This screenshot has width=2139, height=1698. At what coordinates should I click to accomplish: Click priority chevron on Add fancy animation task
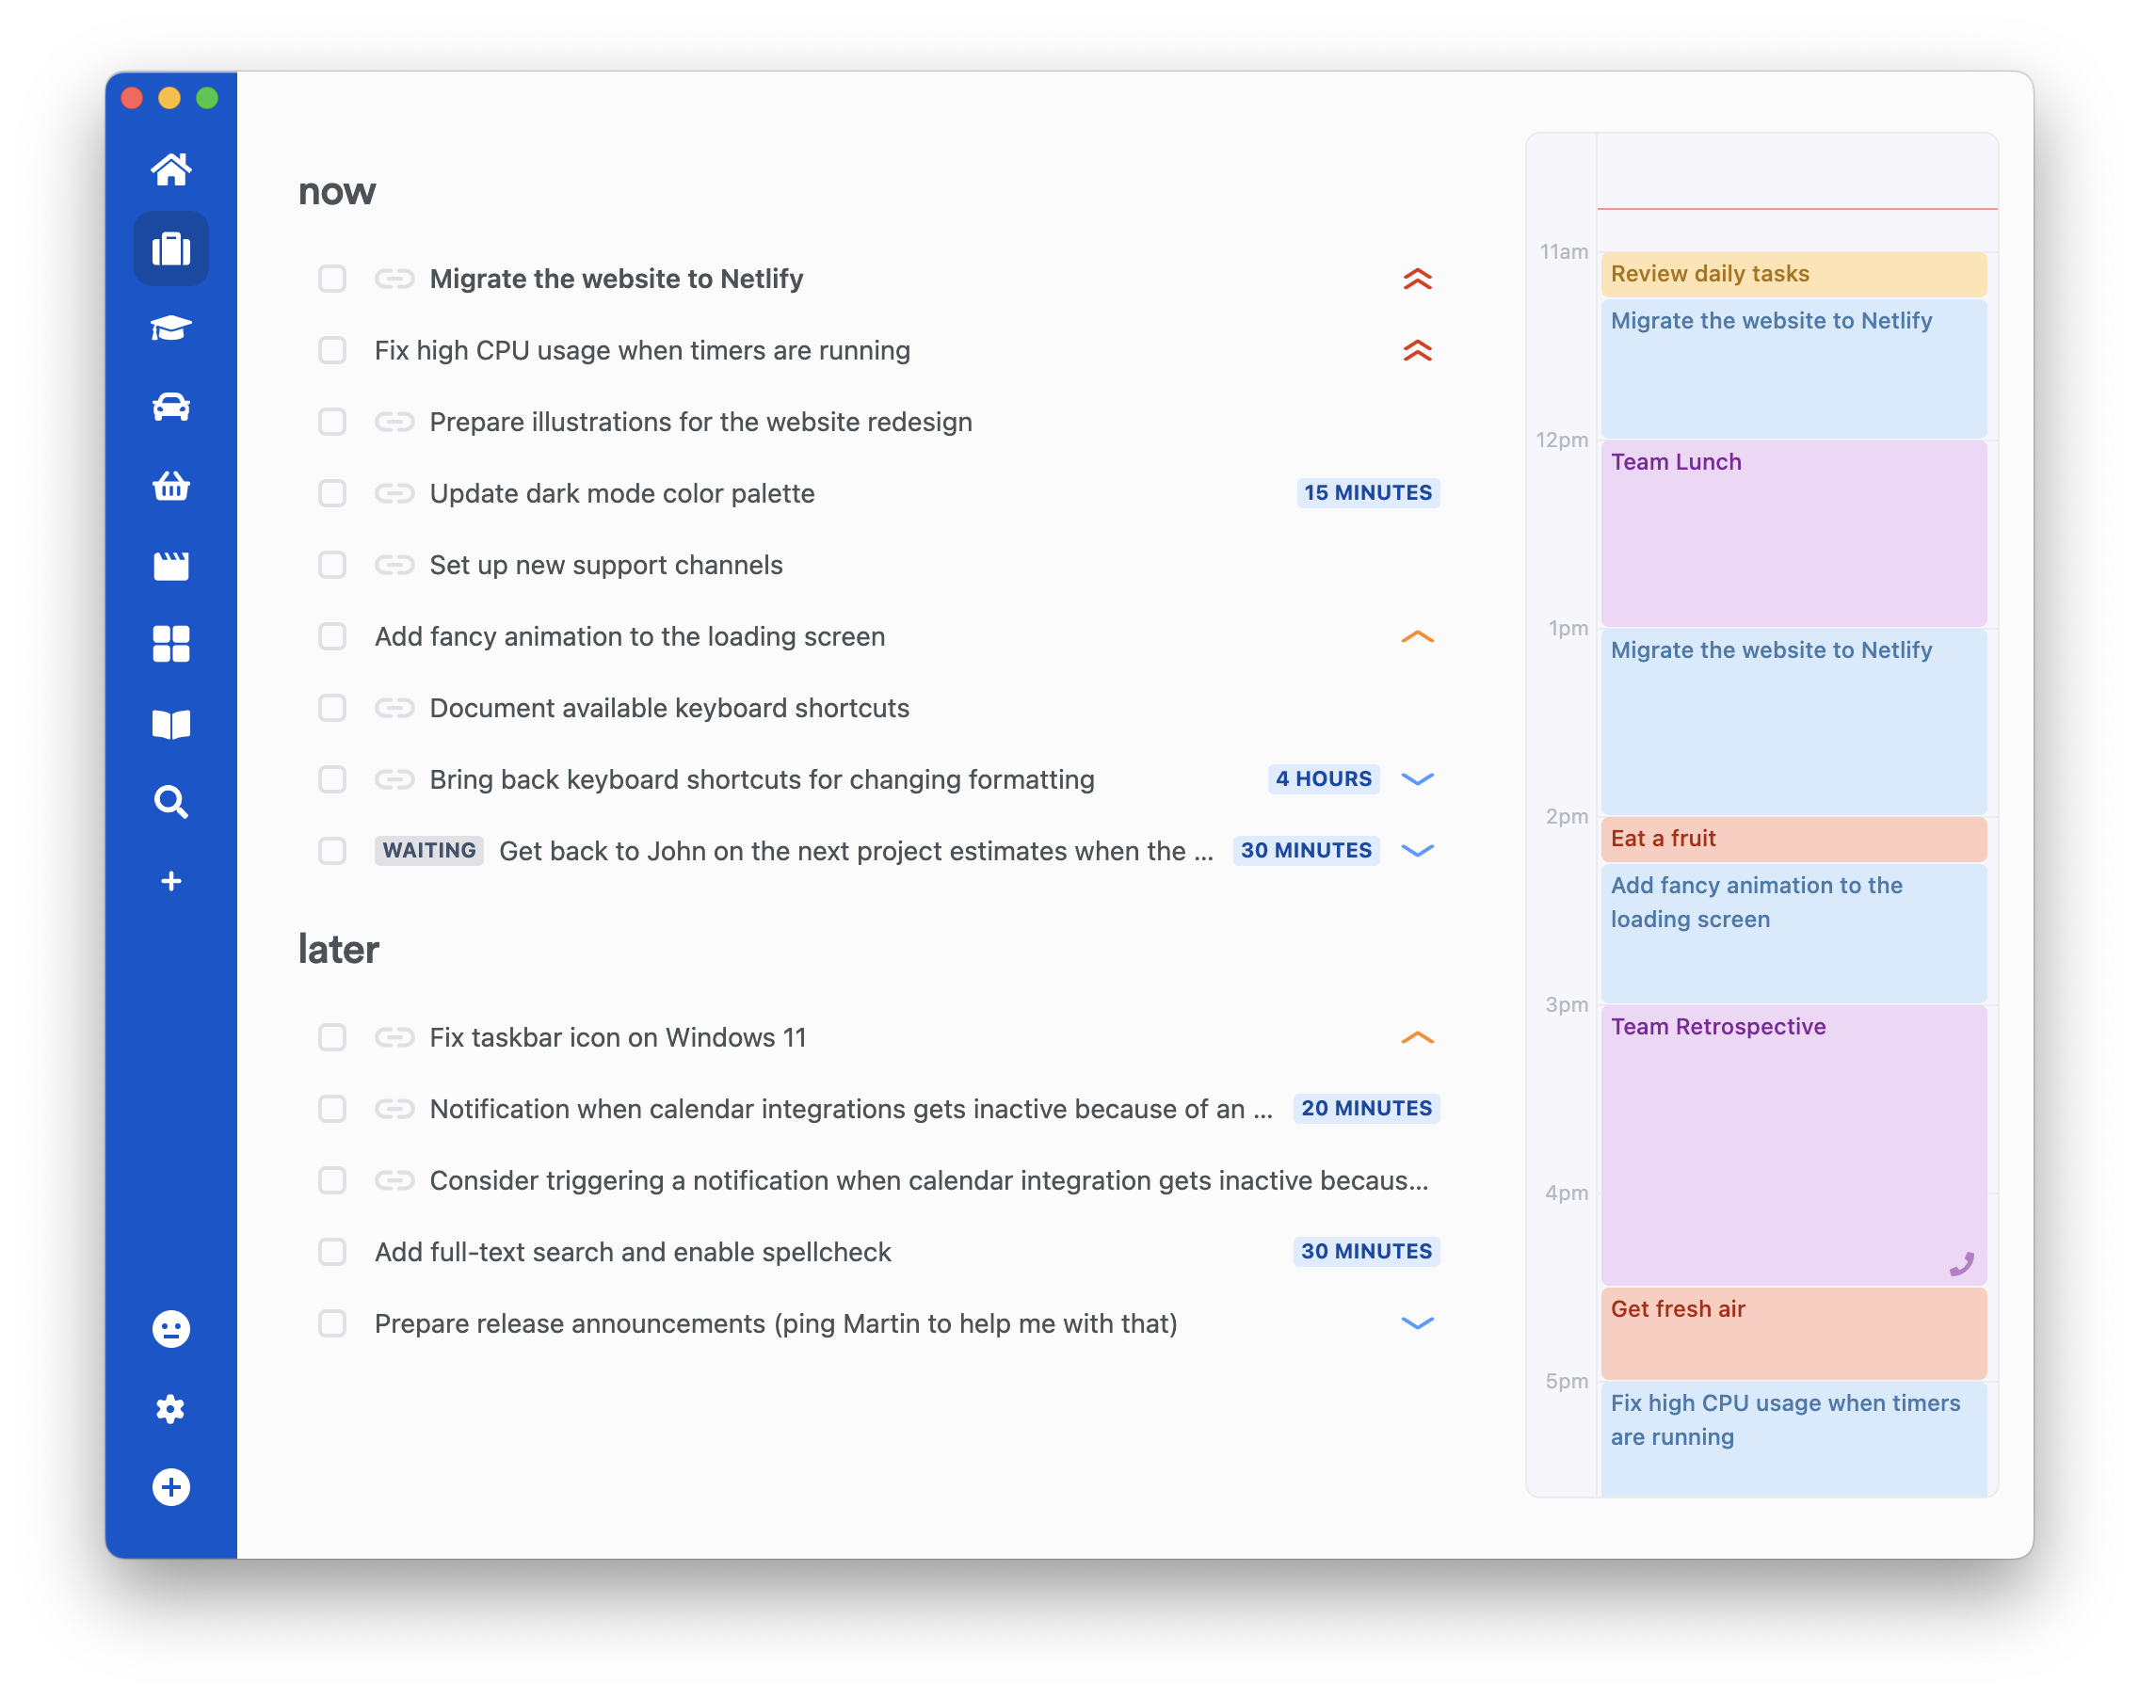[1417, 636]
